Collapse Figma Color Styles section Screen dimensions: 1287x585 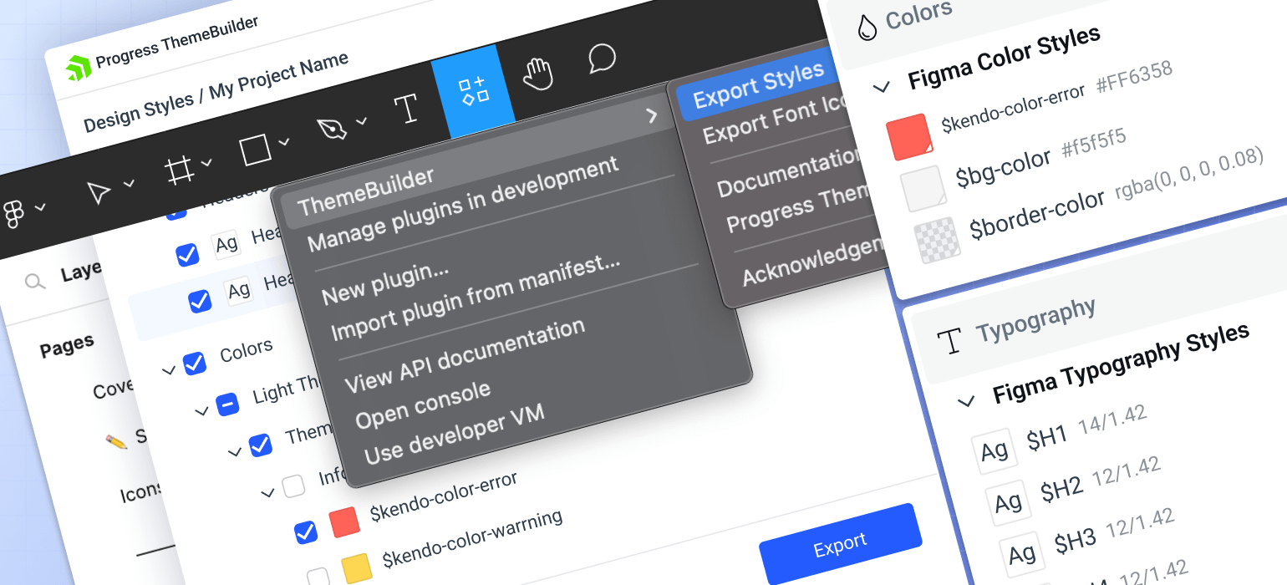(x=880, y=86)
